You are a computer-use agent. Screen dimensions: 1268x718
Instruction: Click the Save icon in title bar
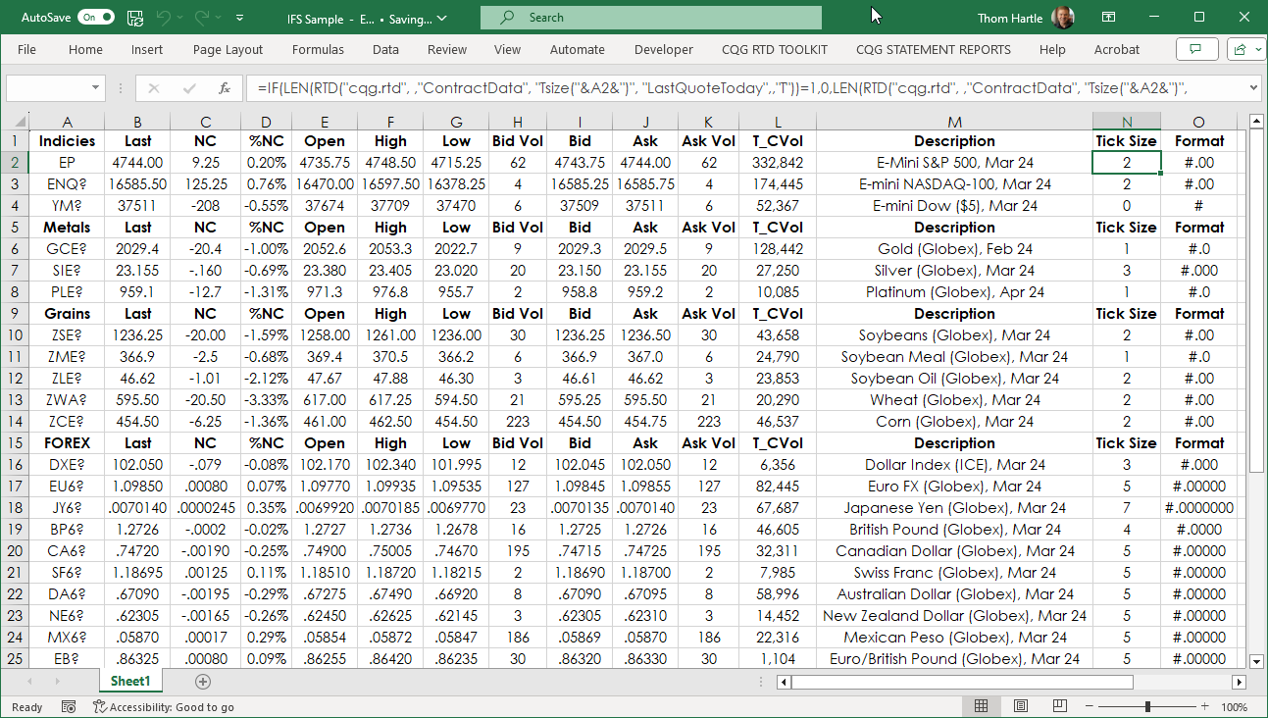point(135,18)
